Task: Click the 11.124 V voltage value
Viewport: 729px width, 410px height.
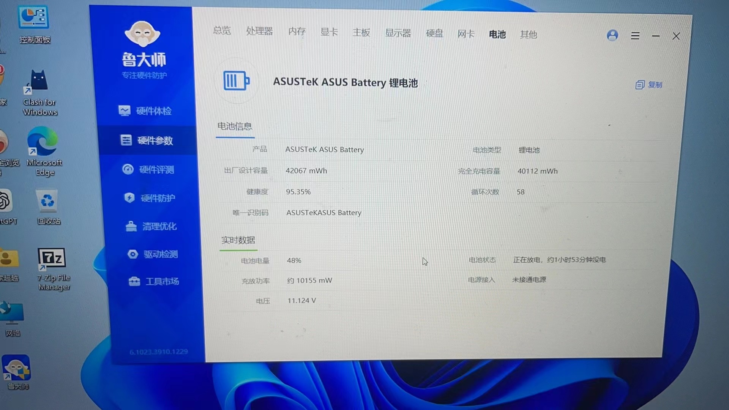Action: (301, 301)
